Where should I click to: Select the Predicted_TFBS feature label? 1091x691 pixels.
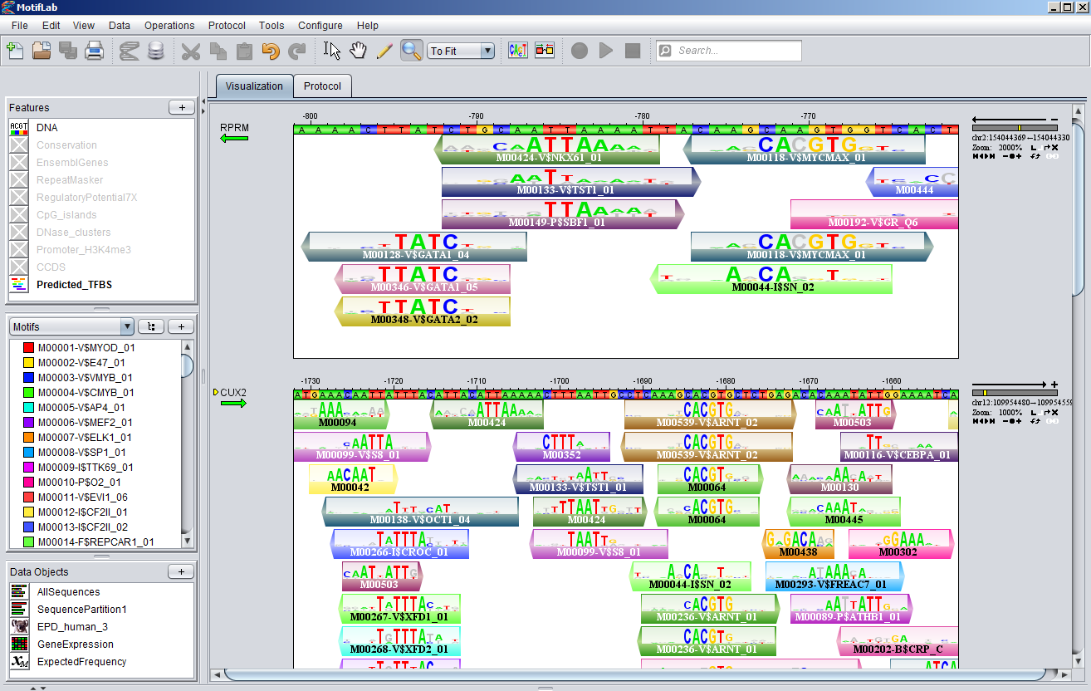pos(74,284)
